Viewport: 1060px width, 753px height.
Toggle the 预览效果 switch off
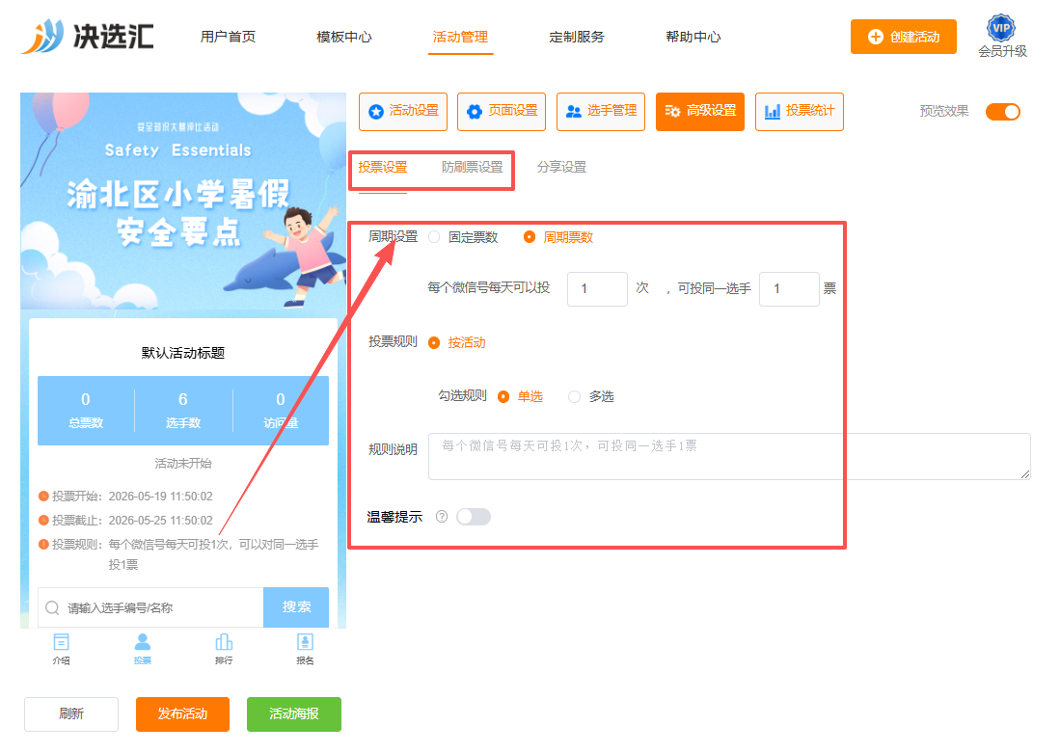point(1002,112)
